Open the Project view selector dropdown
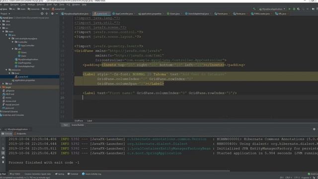318x179 pixels. (5, 13)
